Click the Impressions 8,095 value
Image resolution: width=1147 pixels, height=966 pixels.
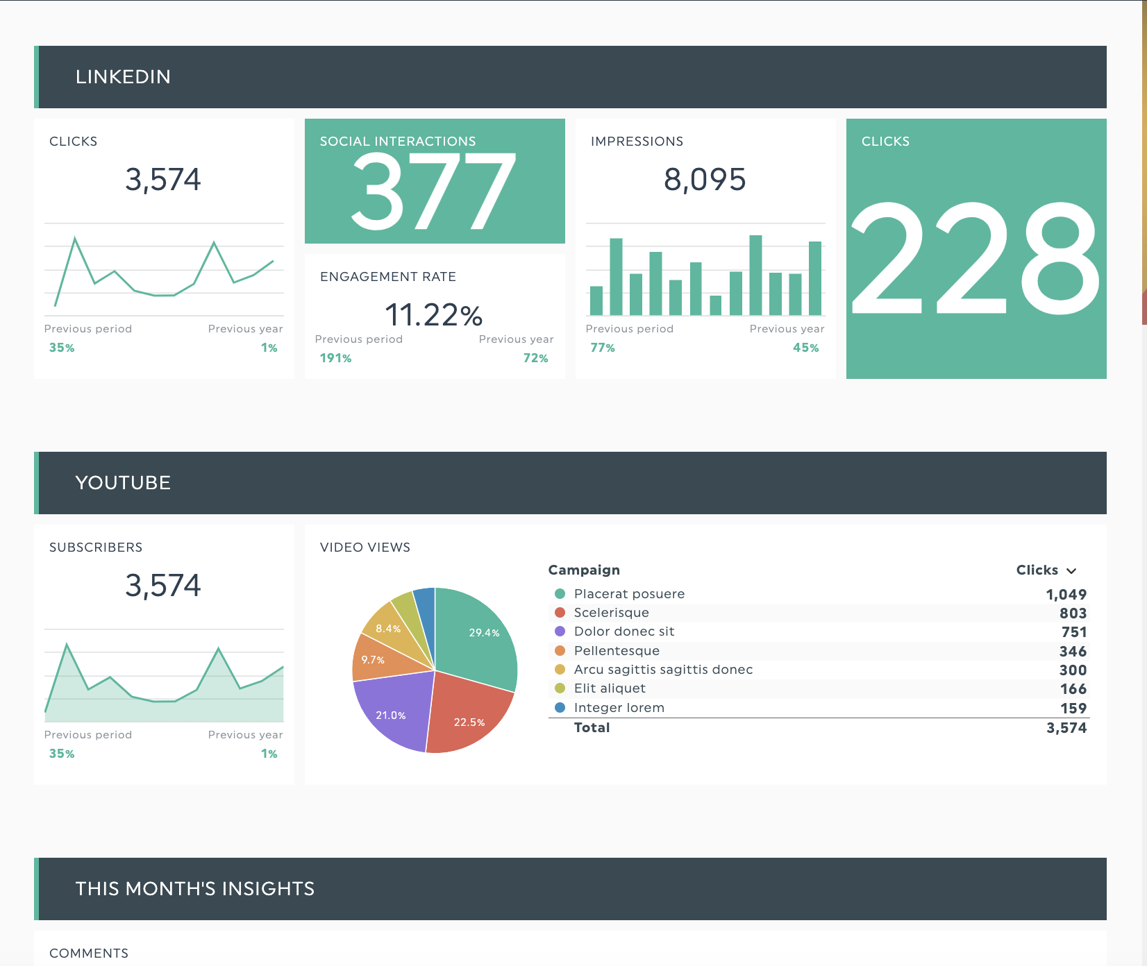click(x=705, y=180)
